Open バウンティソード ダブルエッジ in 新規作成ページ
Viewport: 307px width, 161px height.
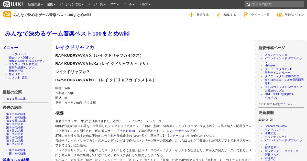pyautogui.click(x=283, y=60)
